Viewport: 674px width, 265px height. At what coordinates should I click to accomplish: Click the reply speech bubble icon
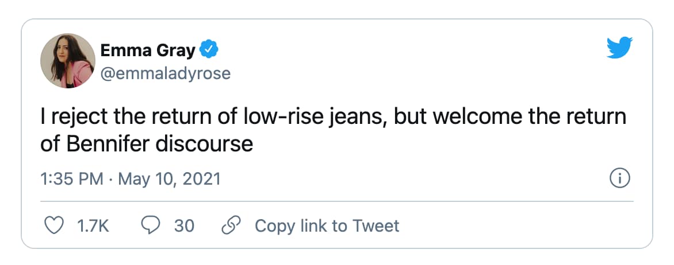coord(150,225)
